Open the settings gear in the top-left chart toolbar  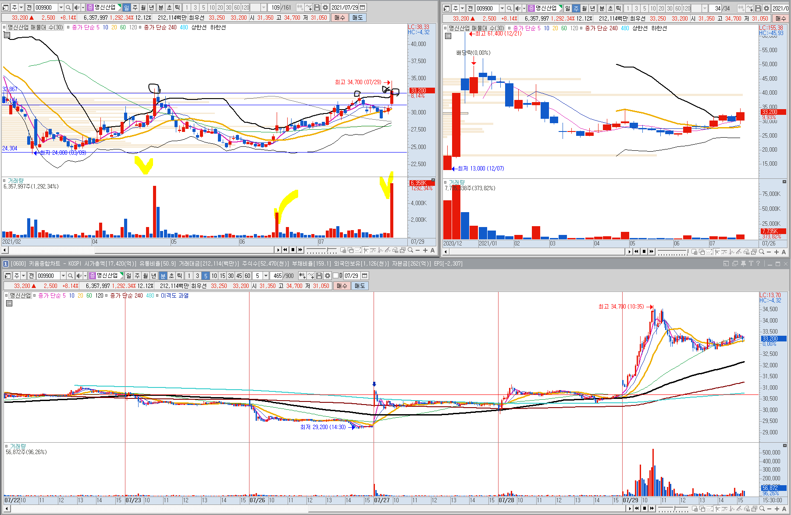click(325, 7)
